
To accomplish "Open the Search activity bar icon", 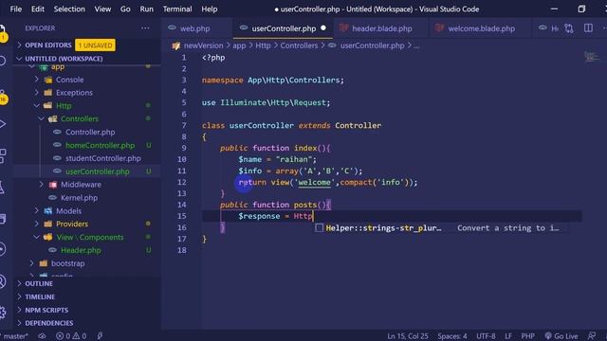I will coord(3,61).
